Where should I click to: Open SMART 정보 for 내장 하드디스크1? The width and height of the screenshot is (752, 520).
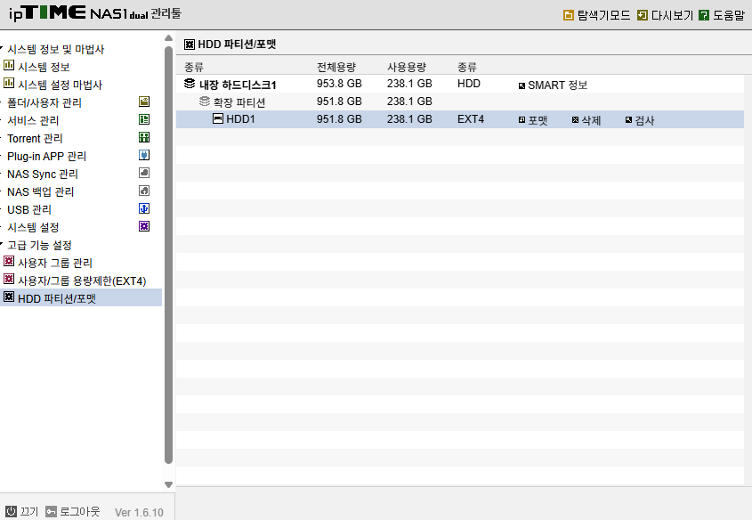(x=553, y=85)
